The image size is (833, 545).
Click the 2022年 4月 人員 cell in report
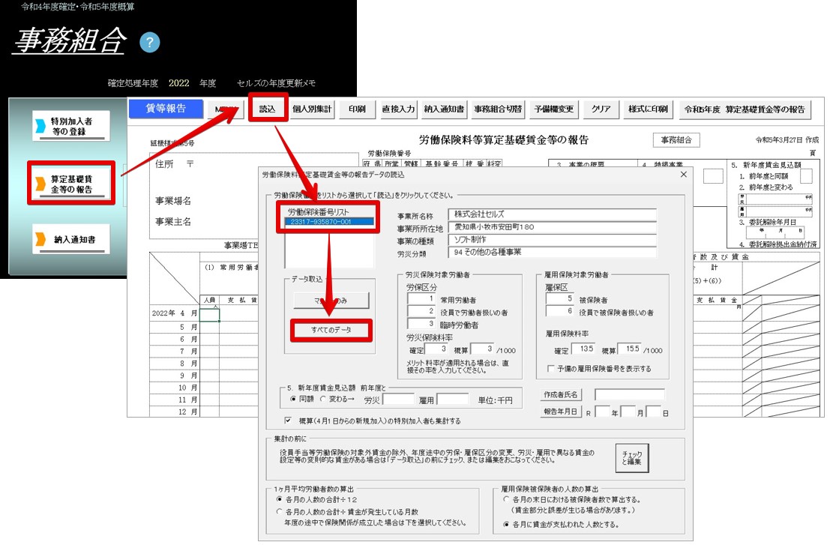(x=210, y=315)
